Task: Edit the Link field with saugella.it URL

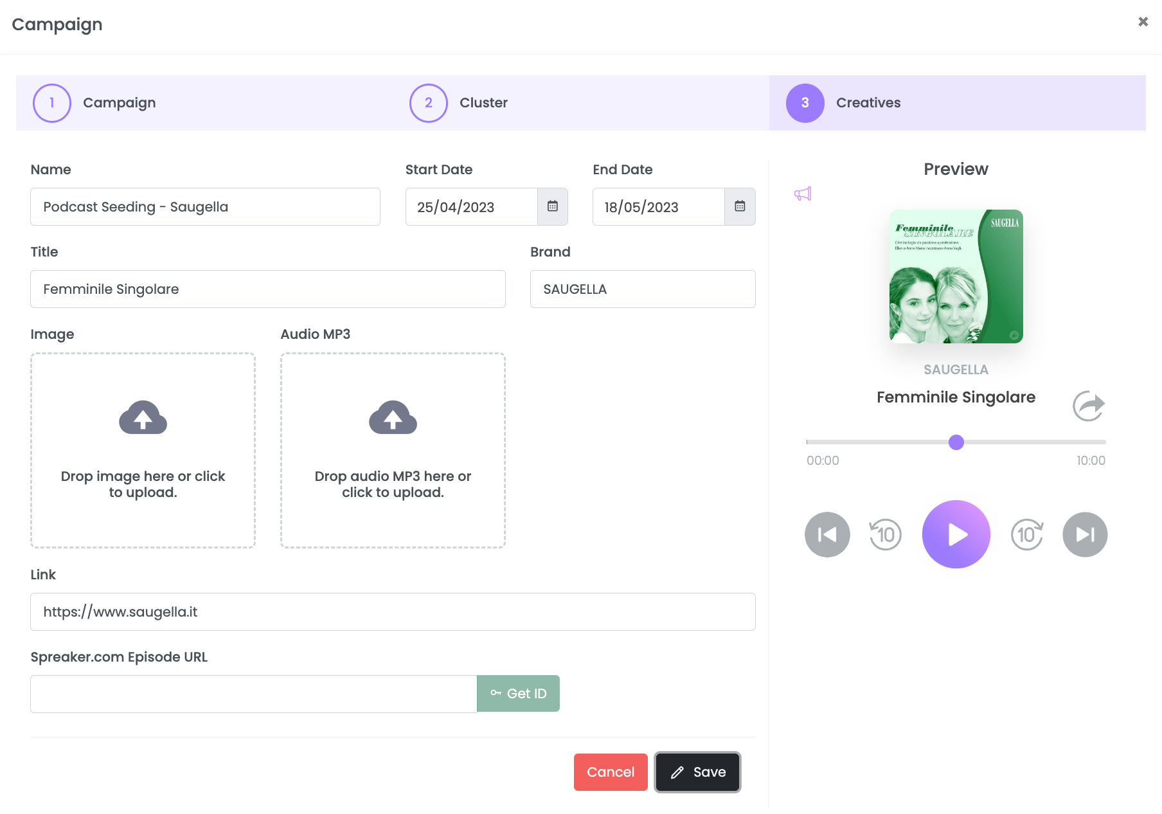Action: pos(393,612)
